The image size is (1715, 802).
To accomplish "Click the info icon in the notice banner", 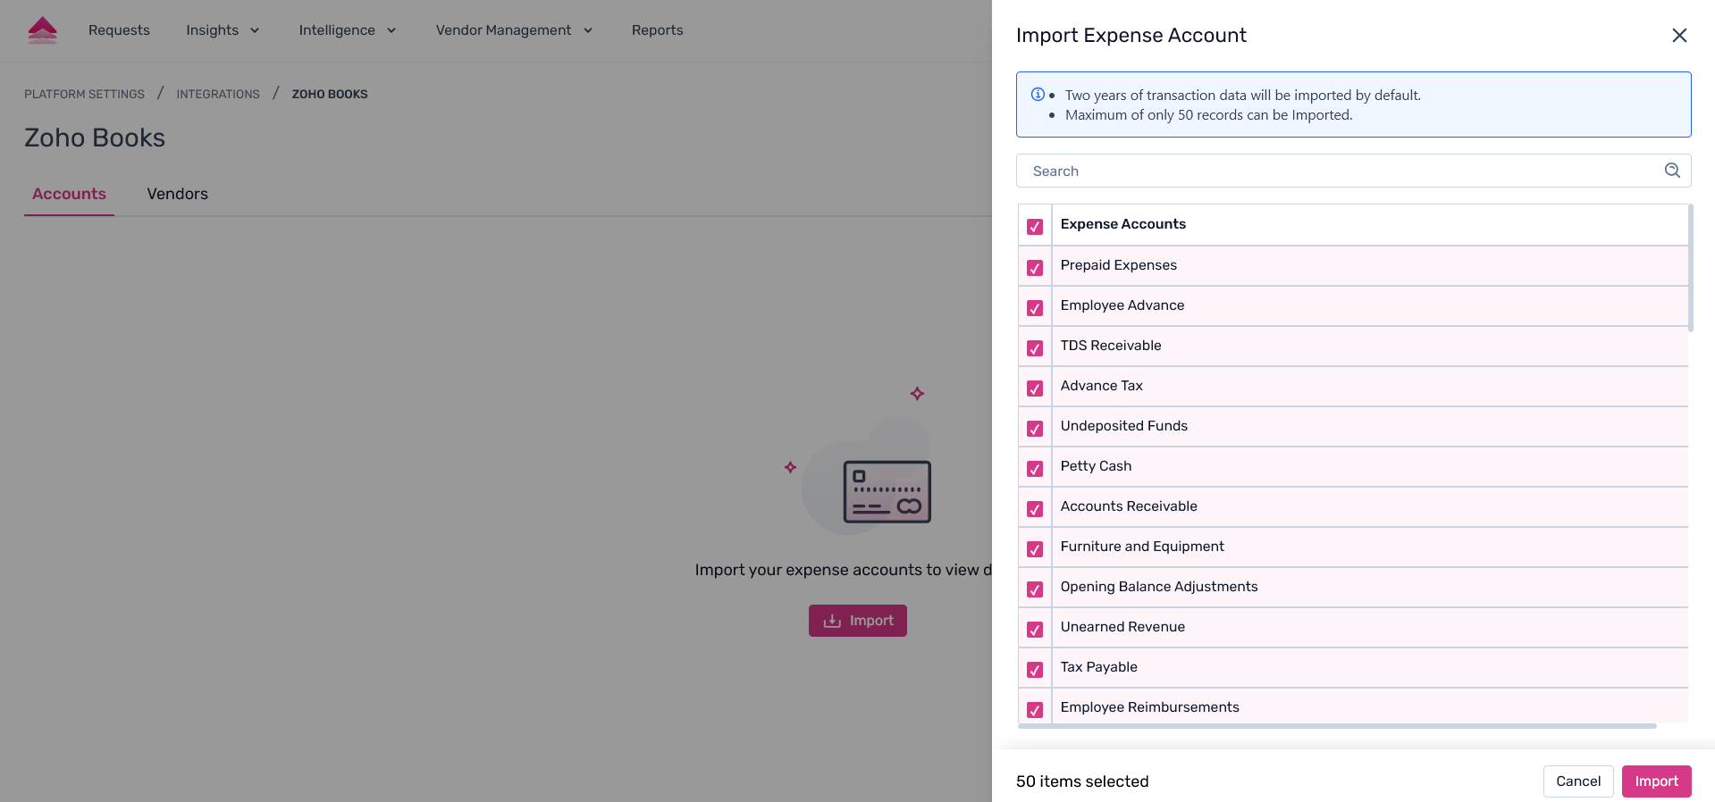I will tap(1038, 95).
